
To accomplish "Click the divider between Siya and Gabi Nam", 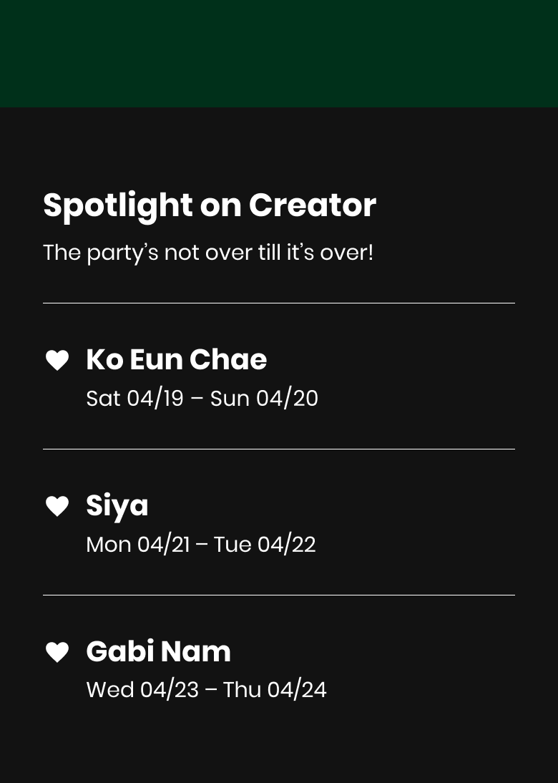I will click(279, 595).
